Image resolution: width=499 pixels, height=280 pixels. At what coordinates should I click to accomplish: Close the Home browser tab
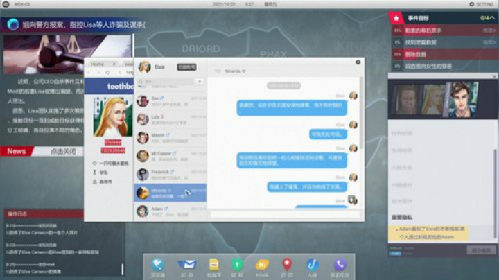coord(114,64)
